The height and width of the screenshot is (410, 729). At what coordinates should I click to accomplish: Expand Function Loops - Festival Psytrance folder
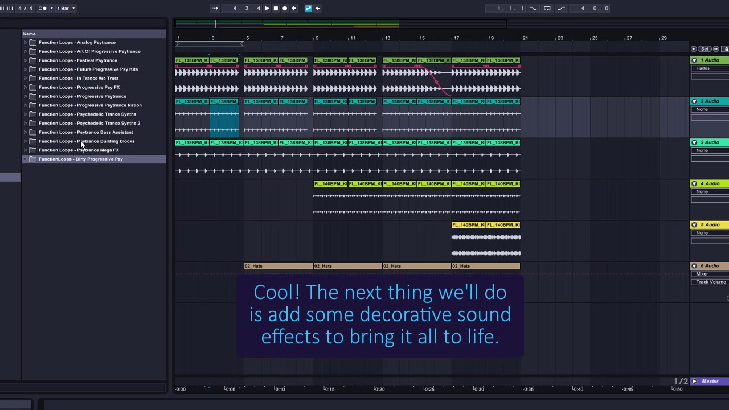pos(25,60)
